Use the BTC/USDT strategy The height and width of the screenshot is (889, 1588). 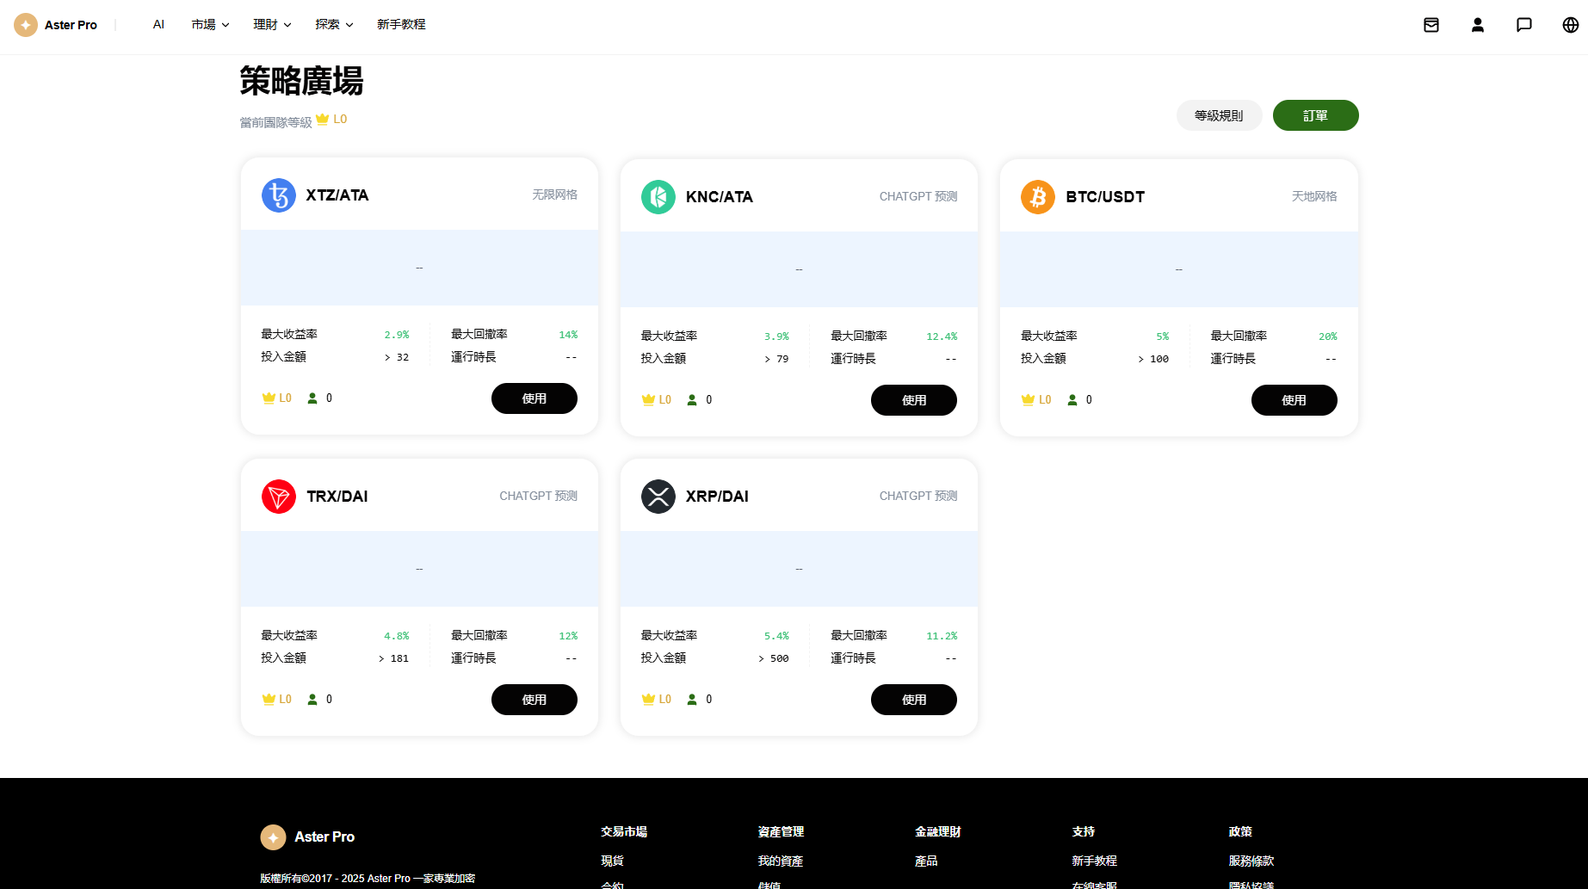[1294, 400]
